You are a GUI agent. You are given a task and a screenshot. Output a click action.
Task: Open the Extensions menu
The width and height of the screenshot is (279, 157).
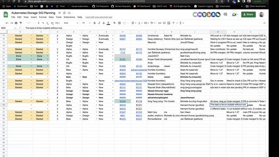coord(69,17)
